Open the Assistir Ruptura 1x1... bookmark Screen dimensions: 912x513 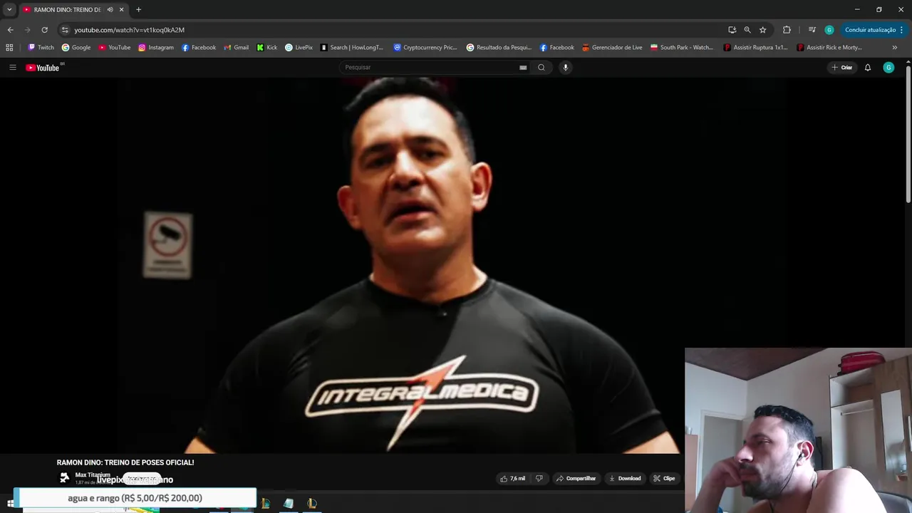click(x=755, y=48)
